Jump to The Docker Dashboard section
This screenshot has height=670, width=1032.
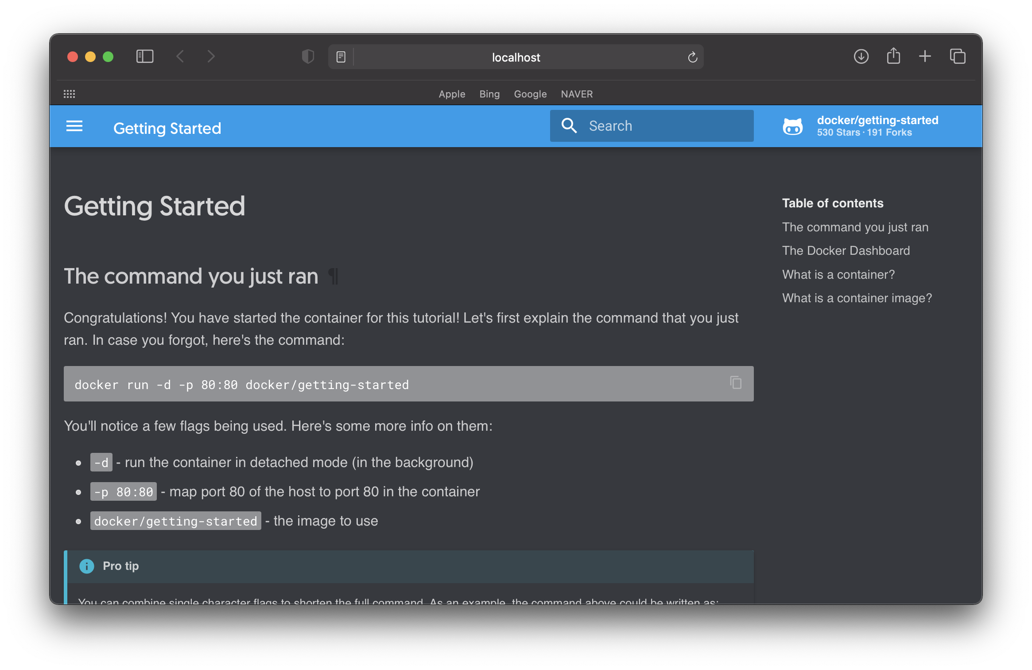pyautogui.click(x=846, y=251)
